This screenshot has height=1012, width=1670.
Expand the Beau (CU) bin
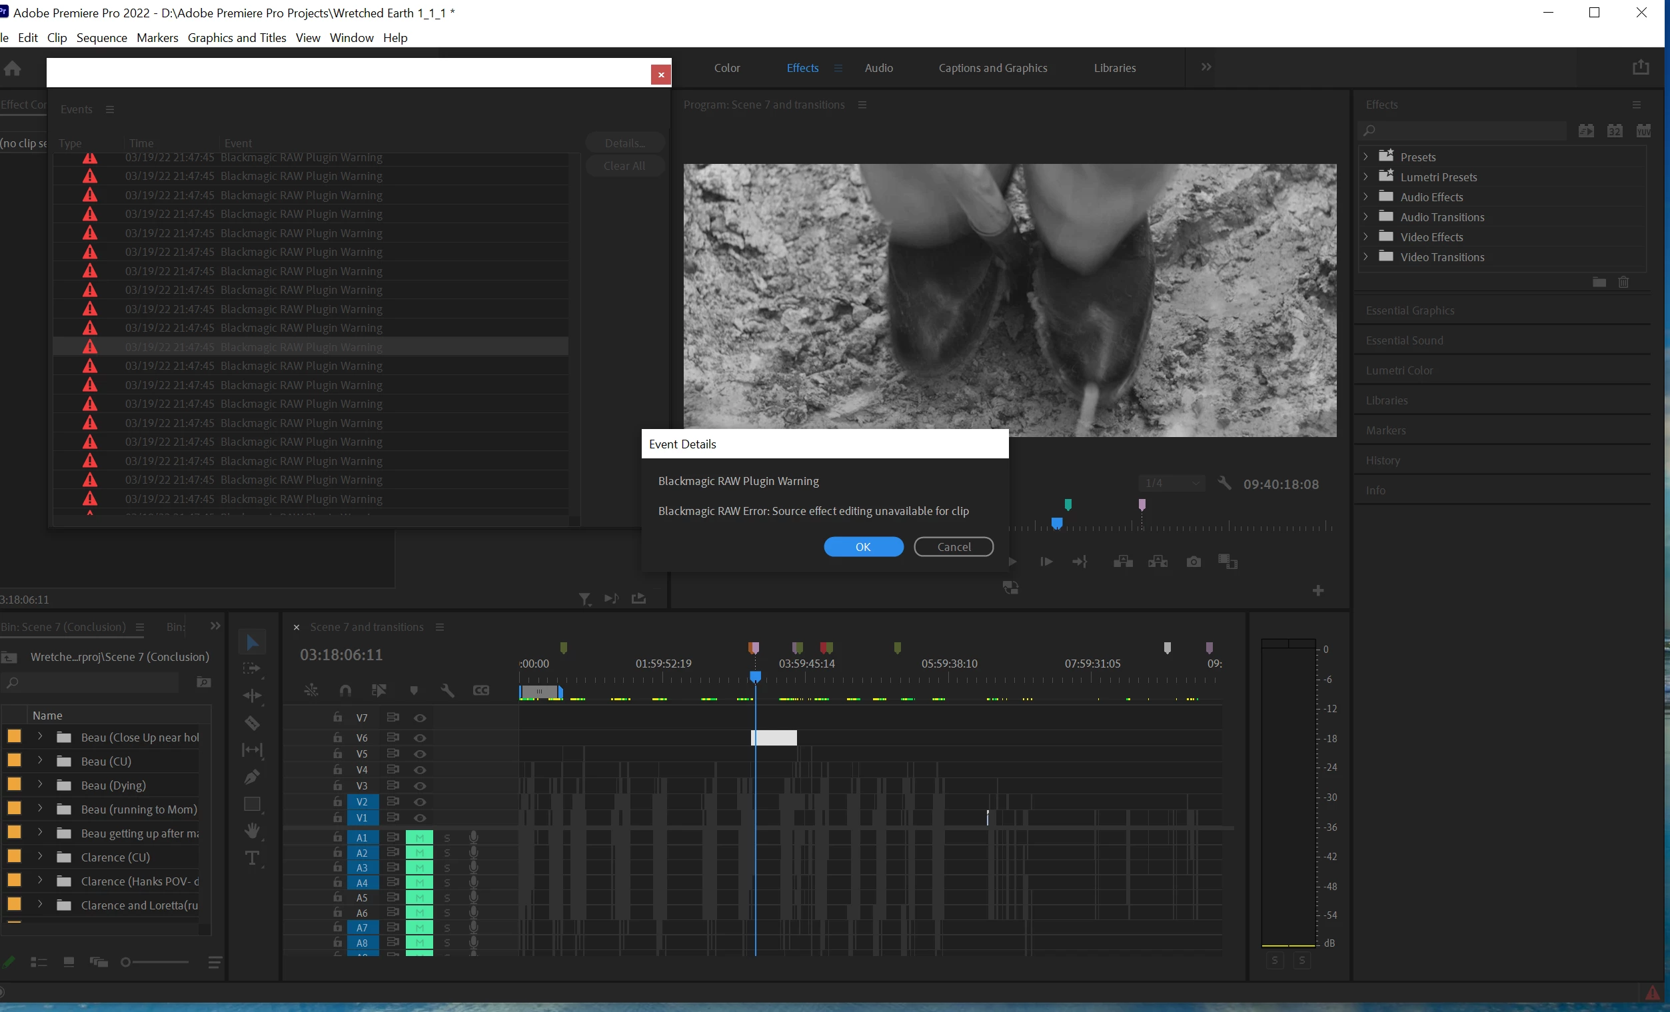click(40, 761)
